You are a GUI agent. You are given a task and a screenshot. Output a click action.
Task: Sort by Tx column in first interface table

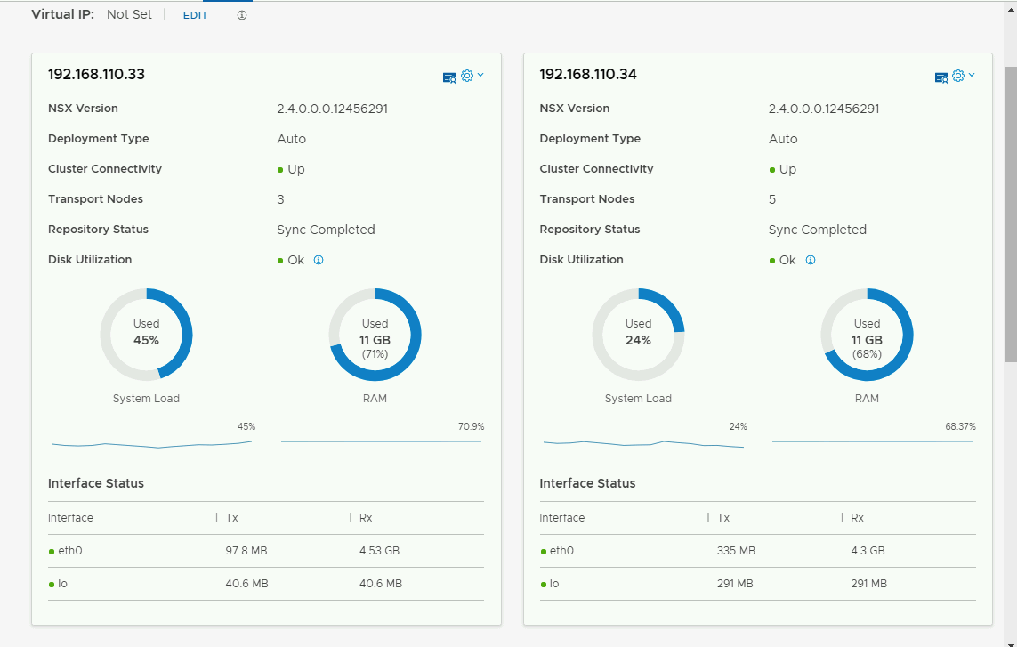[x=232, y=518]
